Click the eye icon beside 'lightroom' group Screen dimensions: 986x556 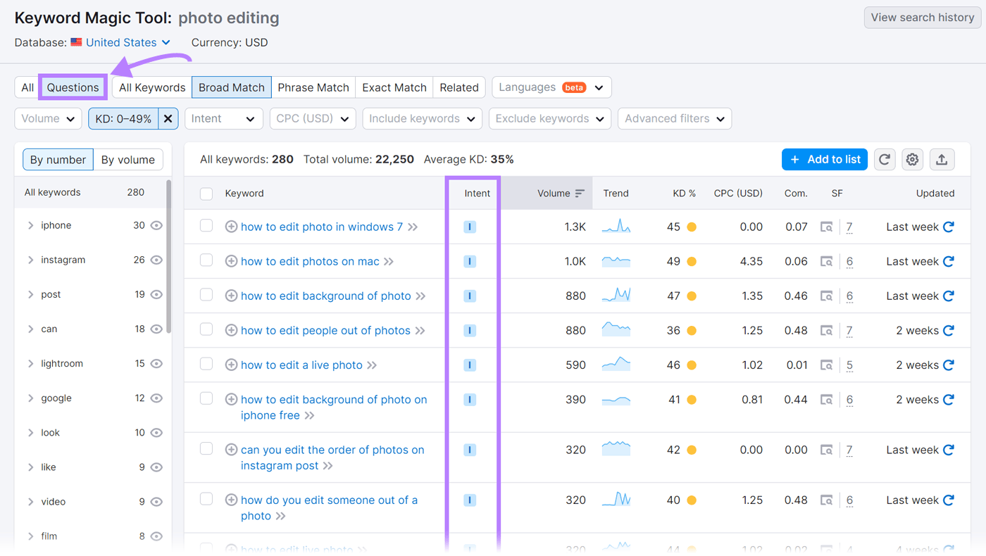[x=156, y=363]
